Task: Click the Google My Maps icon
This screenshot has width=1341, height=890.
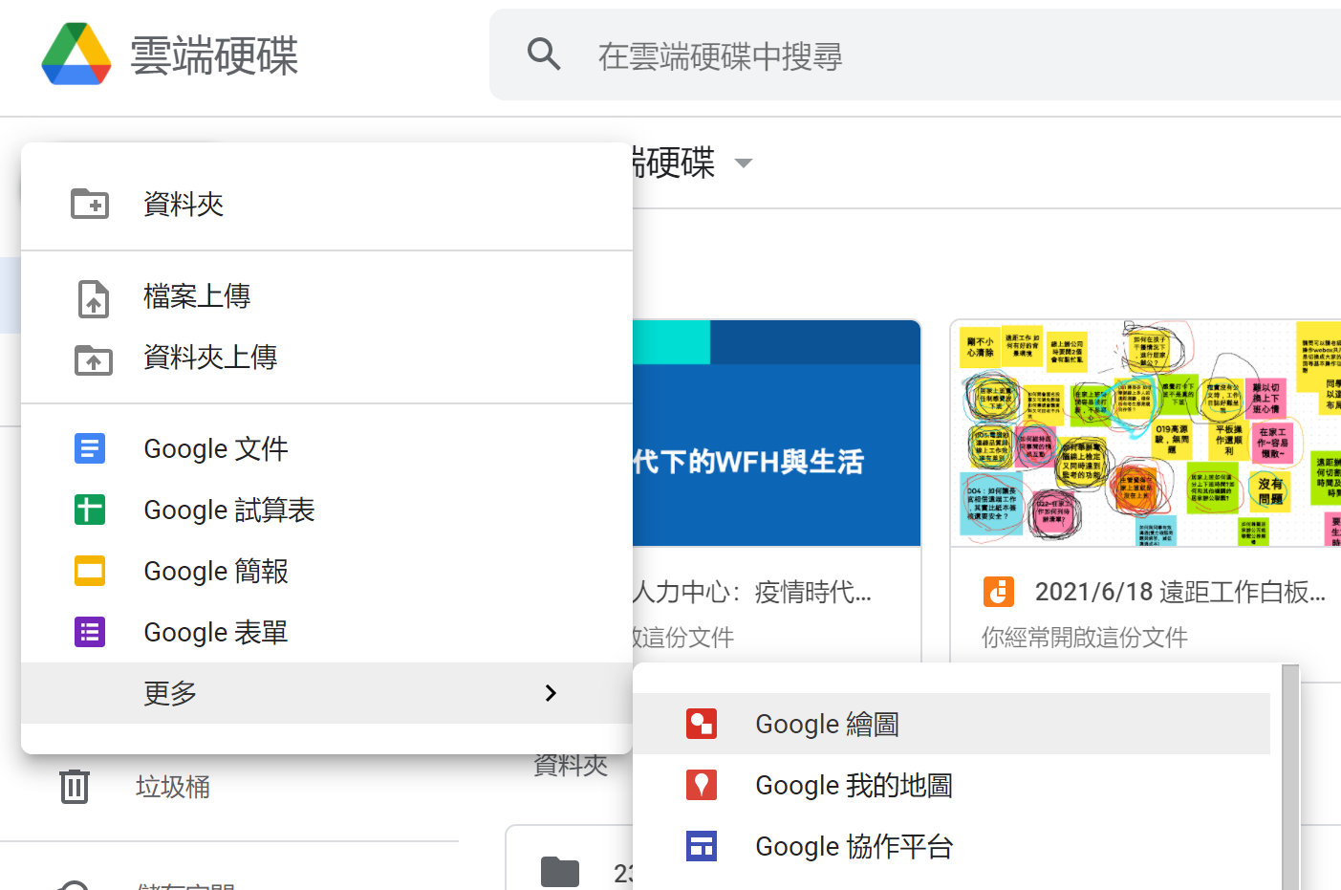Action: pyautogui.click(x=702, y=785)
